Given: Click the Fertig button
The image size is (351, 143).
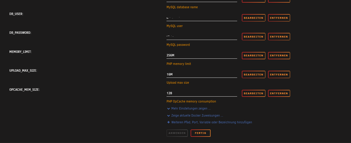Looking at the screenshot, I should pos(200,133).
